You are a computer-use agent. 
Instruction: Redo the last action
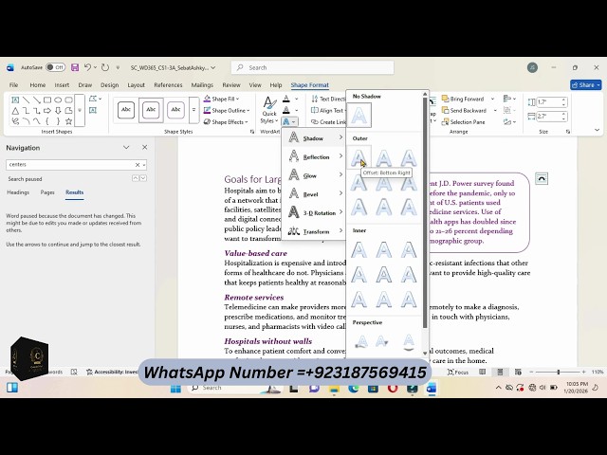105,67
